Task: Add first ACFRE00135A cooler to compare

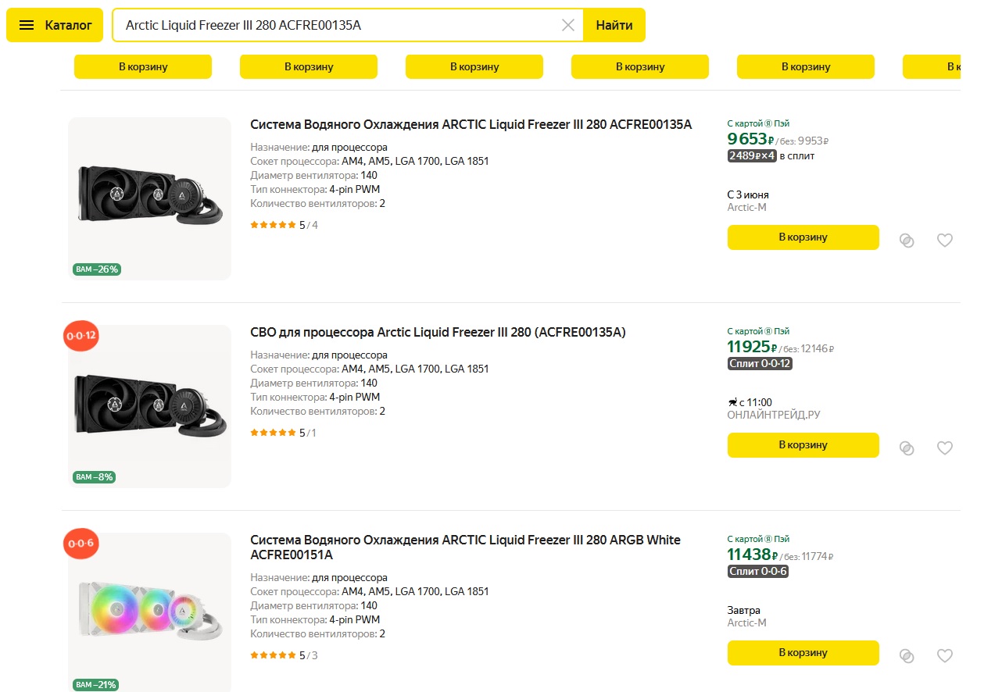Action: coord(907,241)
